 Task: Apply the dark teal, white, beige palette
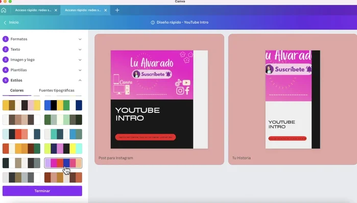coord(21,163)
